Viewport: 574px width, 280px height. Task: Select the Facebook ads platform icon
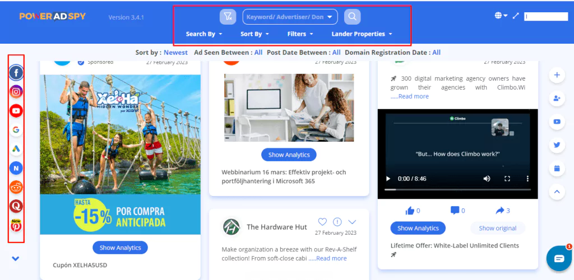[16, 73]
